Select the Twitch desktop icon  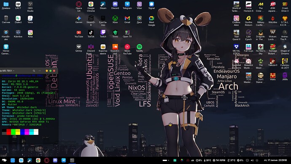pyautogui.click(x=103, y=34)
